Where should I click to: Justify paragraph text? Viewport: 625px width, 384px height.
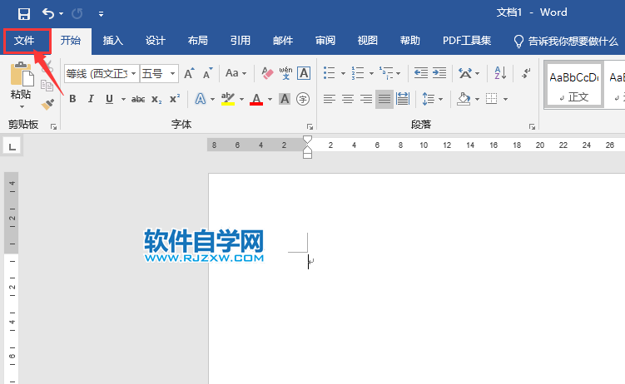coord(384,99)
